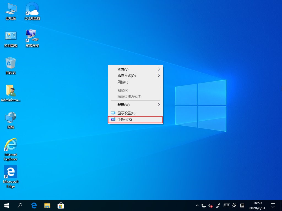Open the volume slider from the tray speaker

(x=210, y=205)
